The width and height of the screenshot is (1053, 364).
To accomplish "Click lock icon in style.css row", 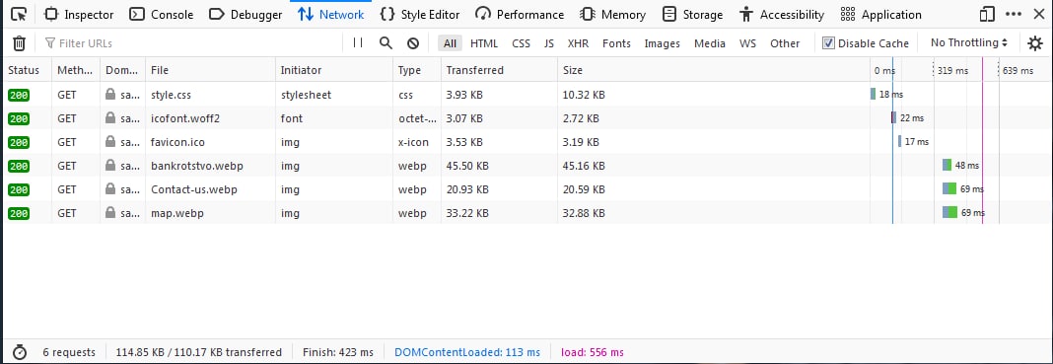I will pos(110,95).
